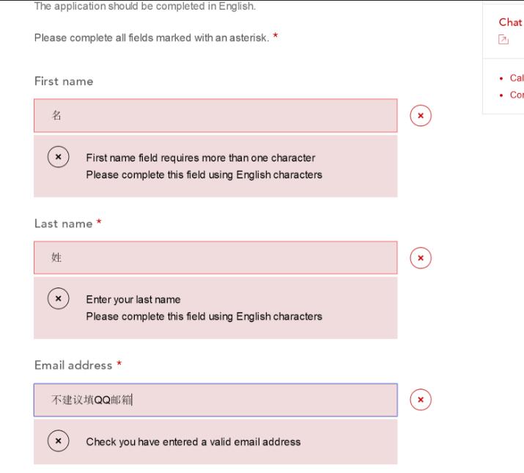Click the external-link icon under Chat

tap(503, 39)
